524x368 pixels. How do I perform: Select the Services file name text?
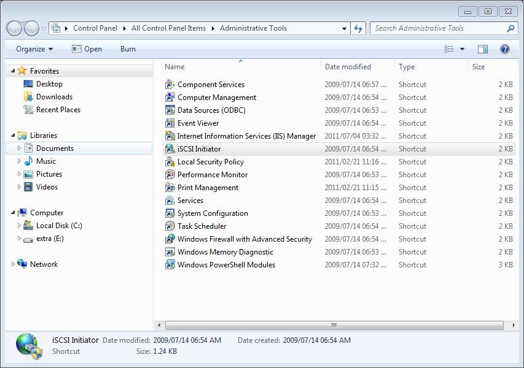(x=190, y=201)
